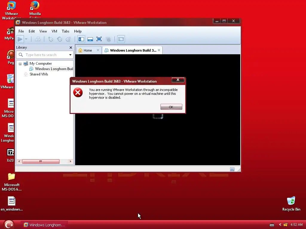
Task: Click the Start button on the taskbar
Action: click(x=9, y=225)
